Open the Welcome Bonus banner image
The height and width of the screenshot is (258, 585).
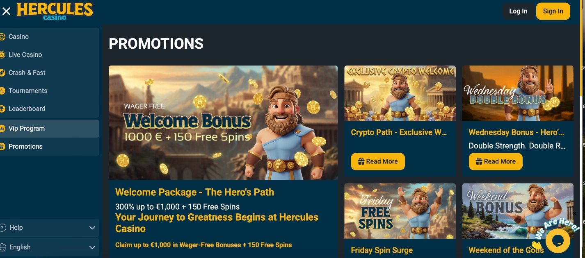[223, 123]
